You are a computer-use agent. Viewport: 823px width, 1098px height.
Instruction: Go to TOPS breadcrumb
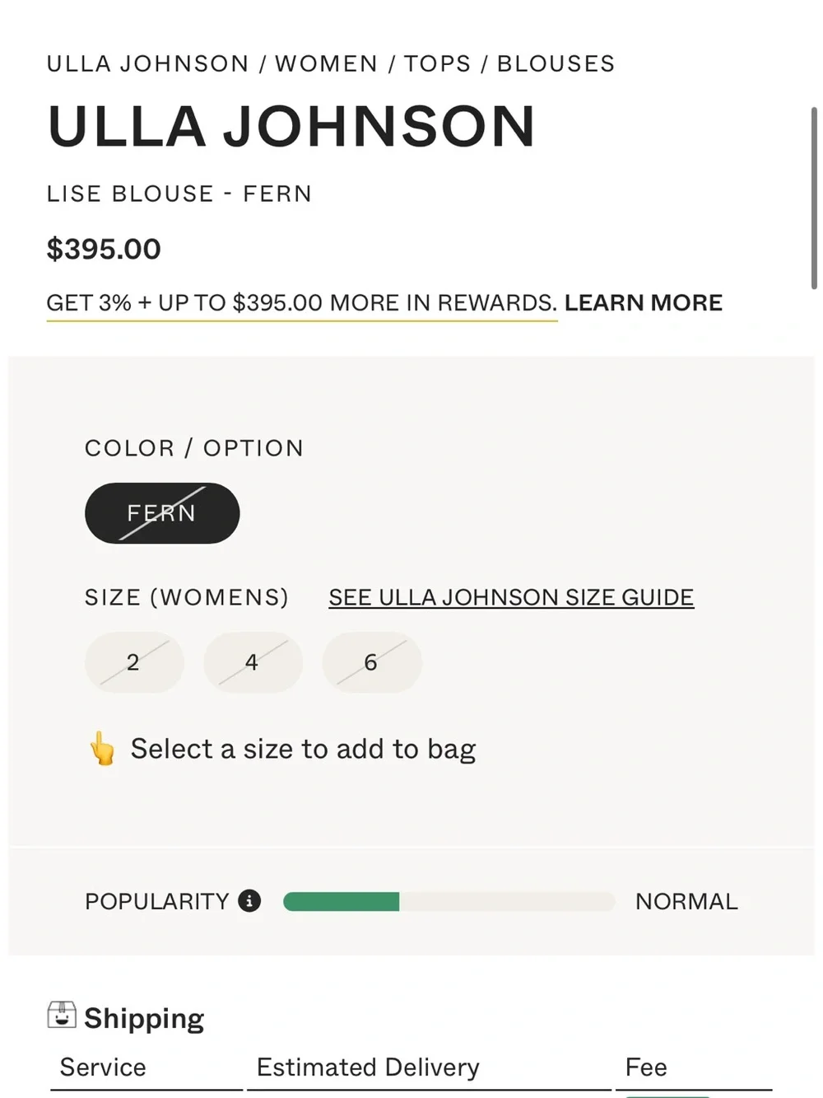pyautogui.click(x=437, y=63)
